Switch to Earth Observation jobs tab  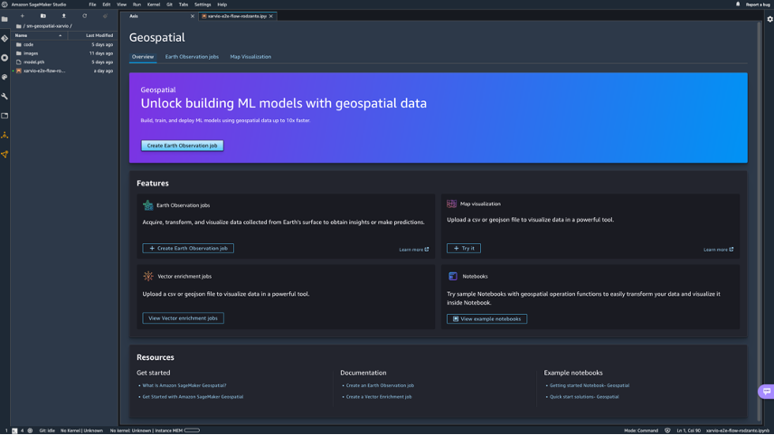pos(192,57)
